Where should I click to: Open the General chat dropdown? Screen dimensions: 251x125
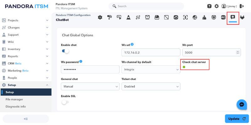[x=90, y=87]
